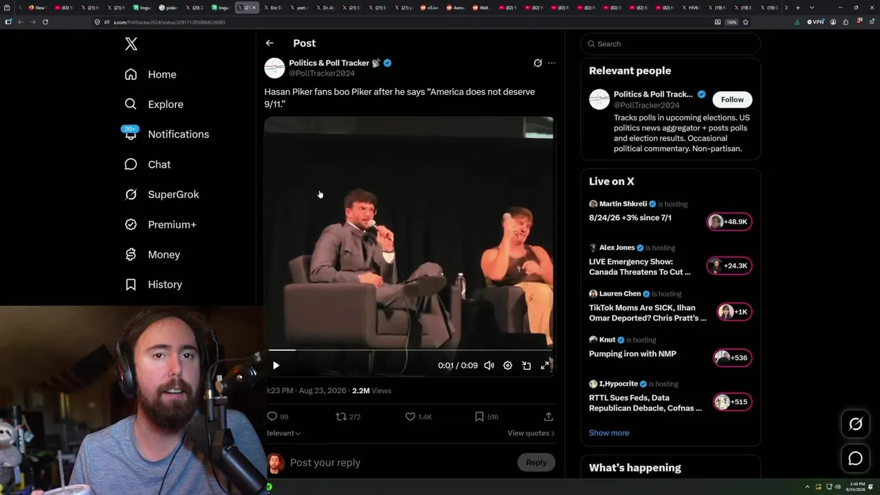The width and height of the screenshot is (880, 495).
Task: Repost the post with 272 reposts
Action: pos(348,417)
